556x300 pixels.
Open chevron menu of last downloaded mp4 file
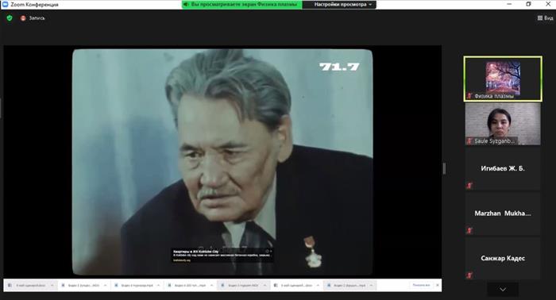[x=371, y=285]
